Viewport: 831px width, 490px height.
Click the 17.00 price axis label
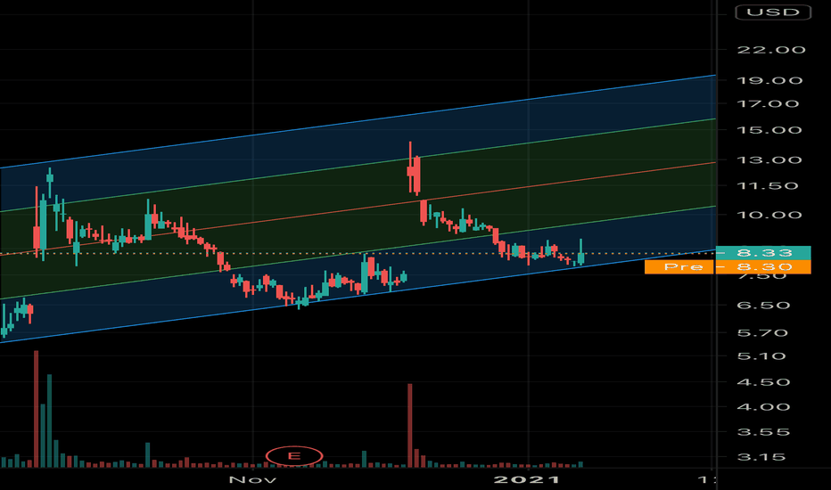(768, 104)
